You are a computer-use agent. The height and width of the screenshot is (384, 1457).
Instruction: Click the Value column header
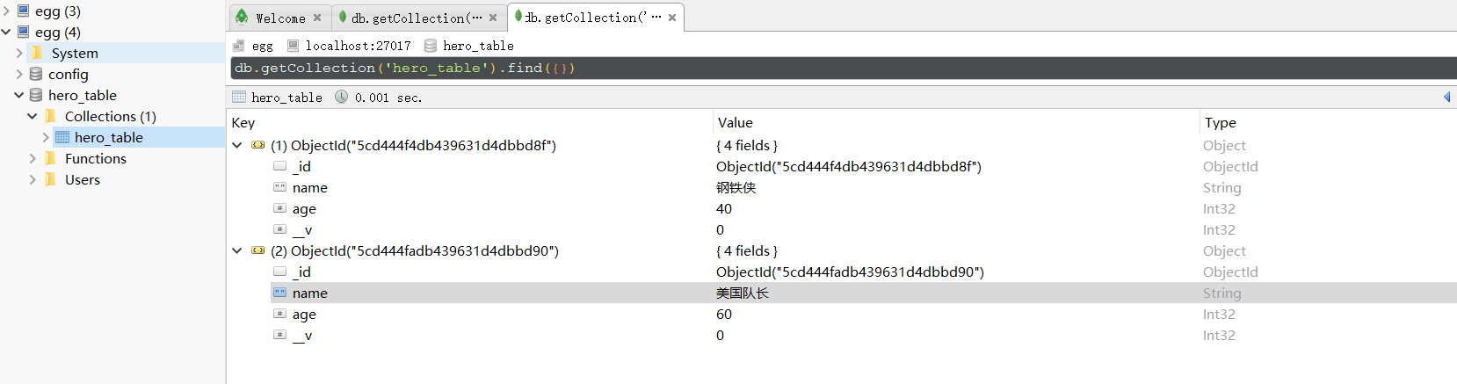tap(736, 123)
